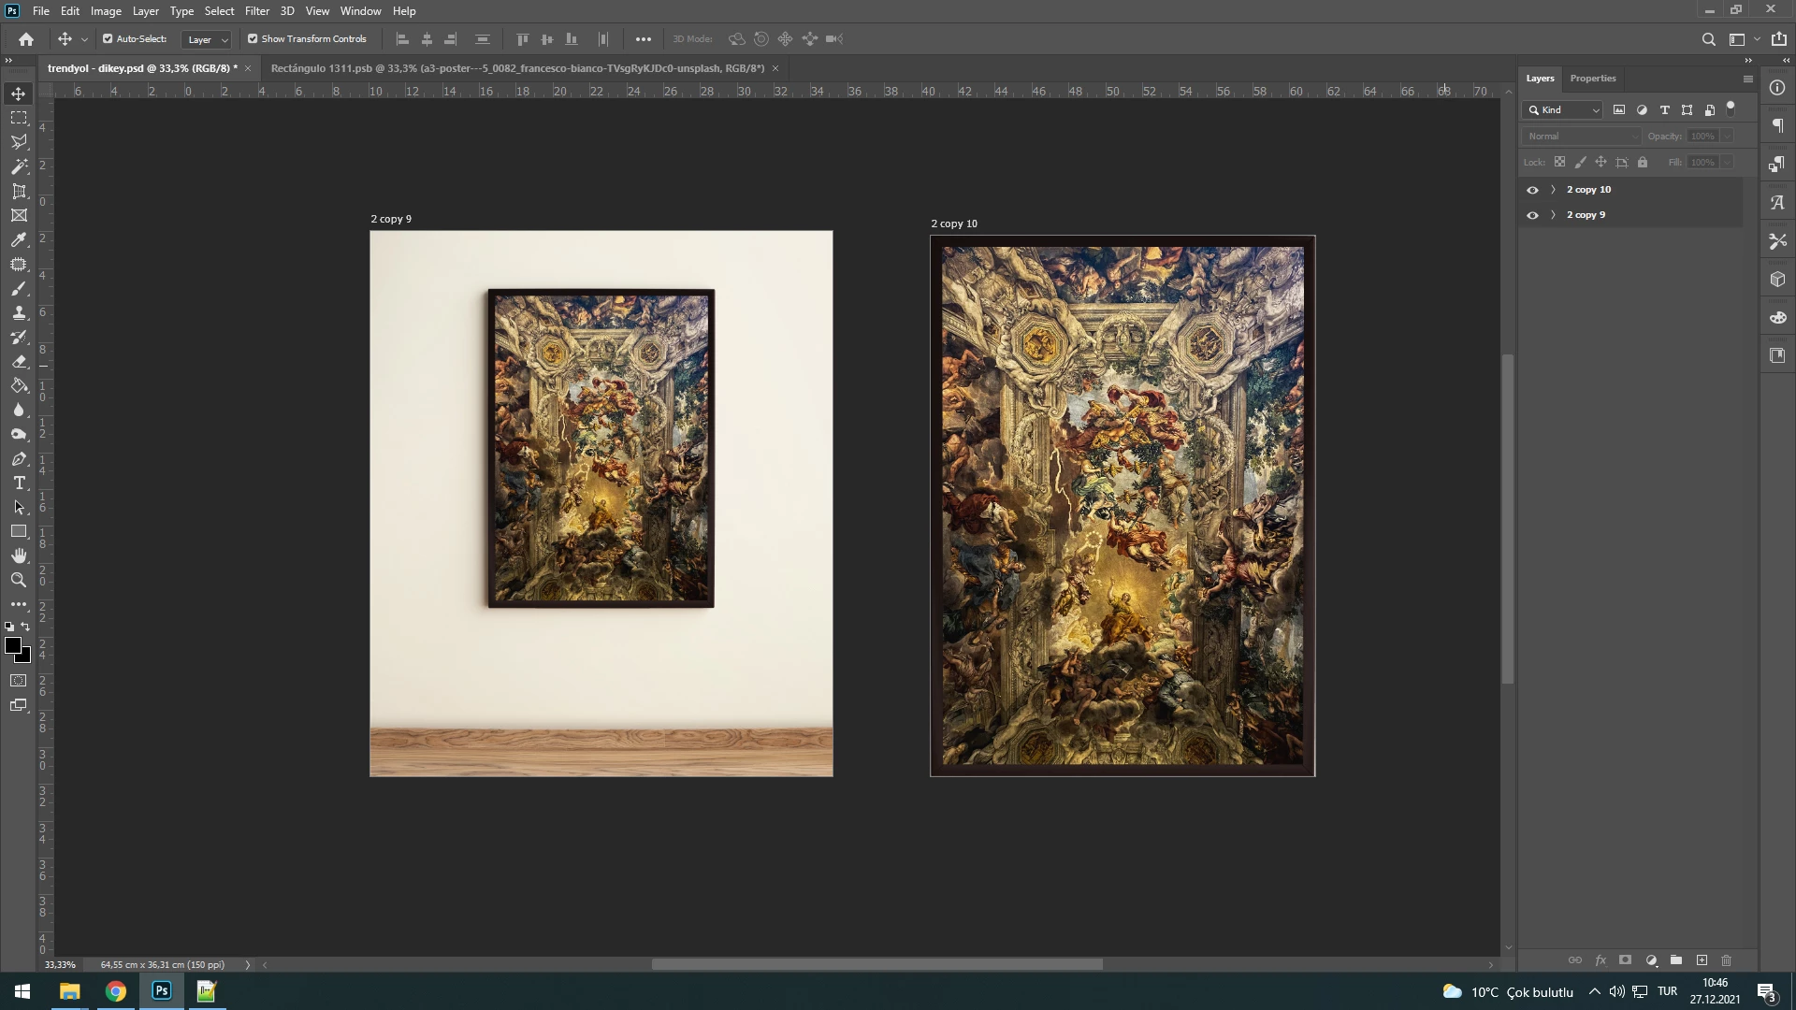This screenshot has width=1796, height=1010.
Task: Expand the 2 copy 9 group
Action: click(1554, 215)
